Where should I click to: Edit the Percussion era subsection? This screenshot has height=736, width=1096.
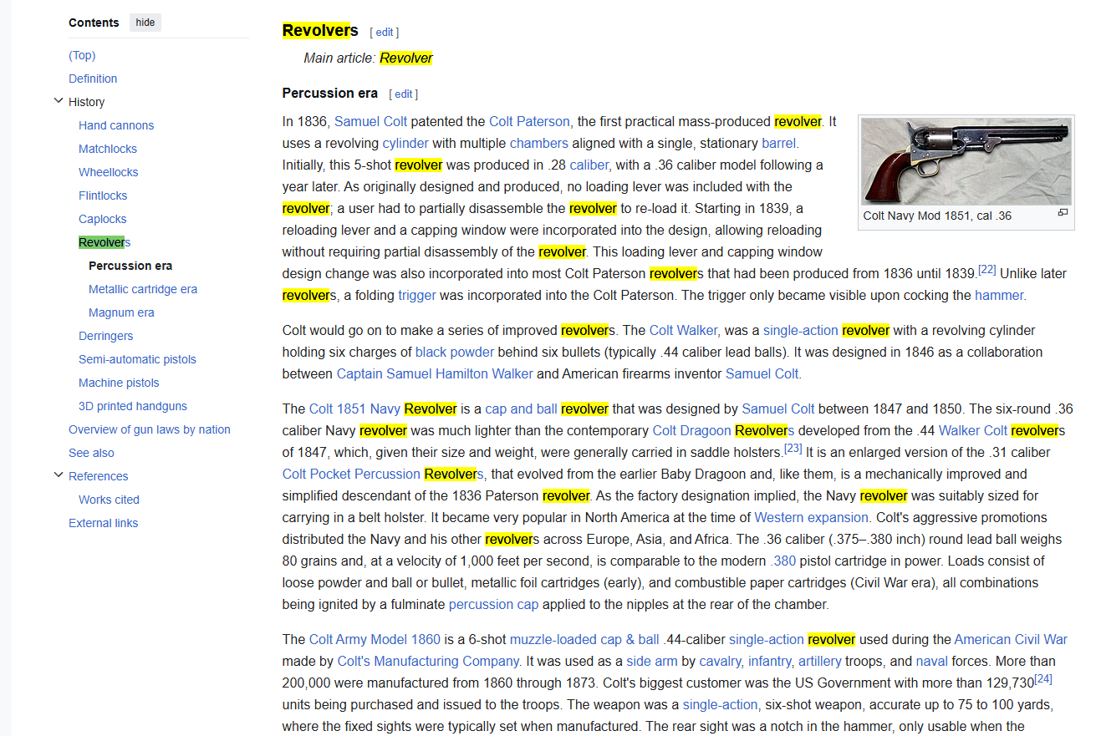(404, 94)
